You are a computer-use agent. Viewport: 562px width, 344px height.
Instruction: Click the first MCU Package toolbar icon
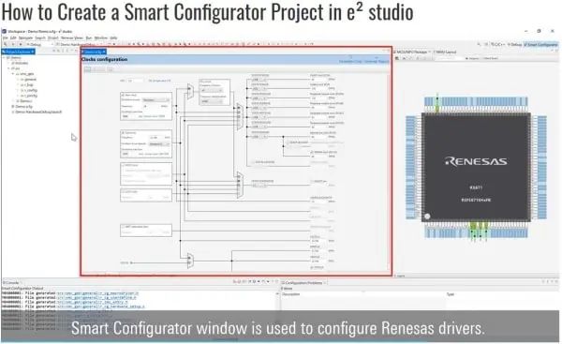pos(396,58)
